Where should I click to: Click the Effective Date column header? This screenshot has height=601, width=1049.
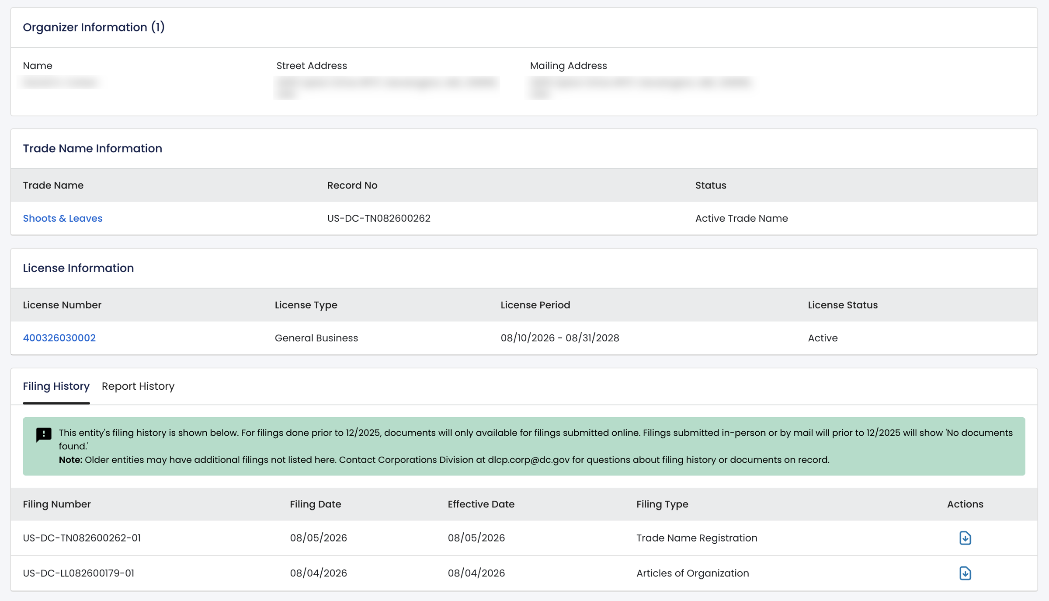(481, 504)
